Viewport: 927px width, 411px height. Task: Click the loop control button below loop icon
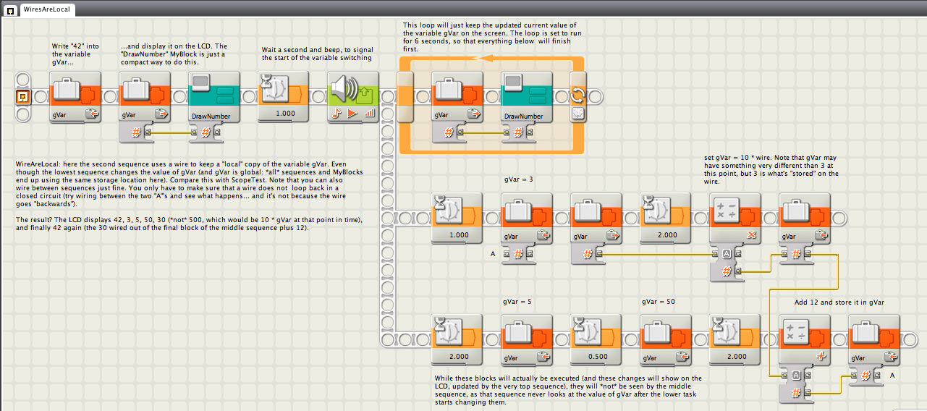(x=579, y=114)
